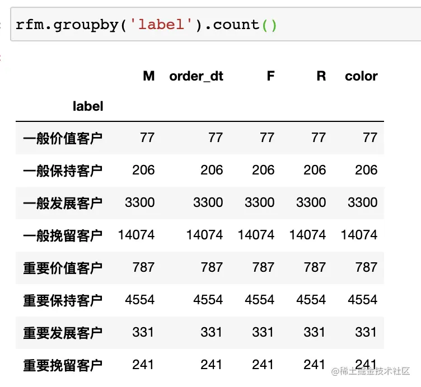Click the F value 241 for 重要挽留客户
The height and width of the screenshot is (387, 421).
(263, 365)
